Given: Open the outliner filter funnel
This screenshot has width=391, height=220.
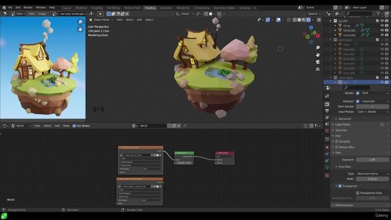Looking at the screenshot, I should (x=379, y=13).
